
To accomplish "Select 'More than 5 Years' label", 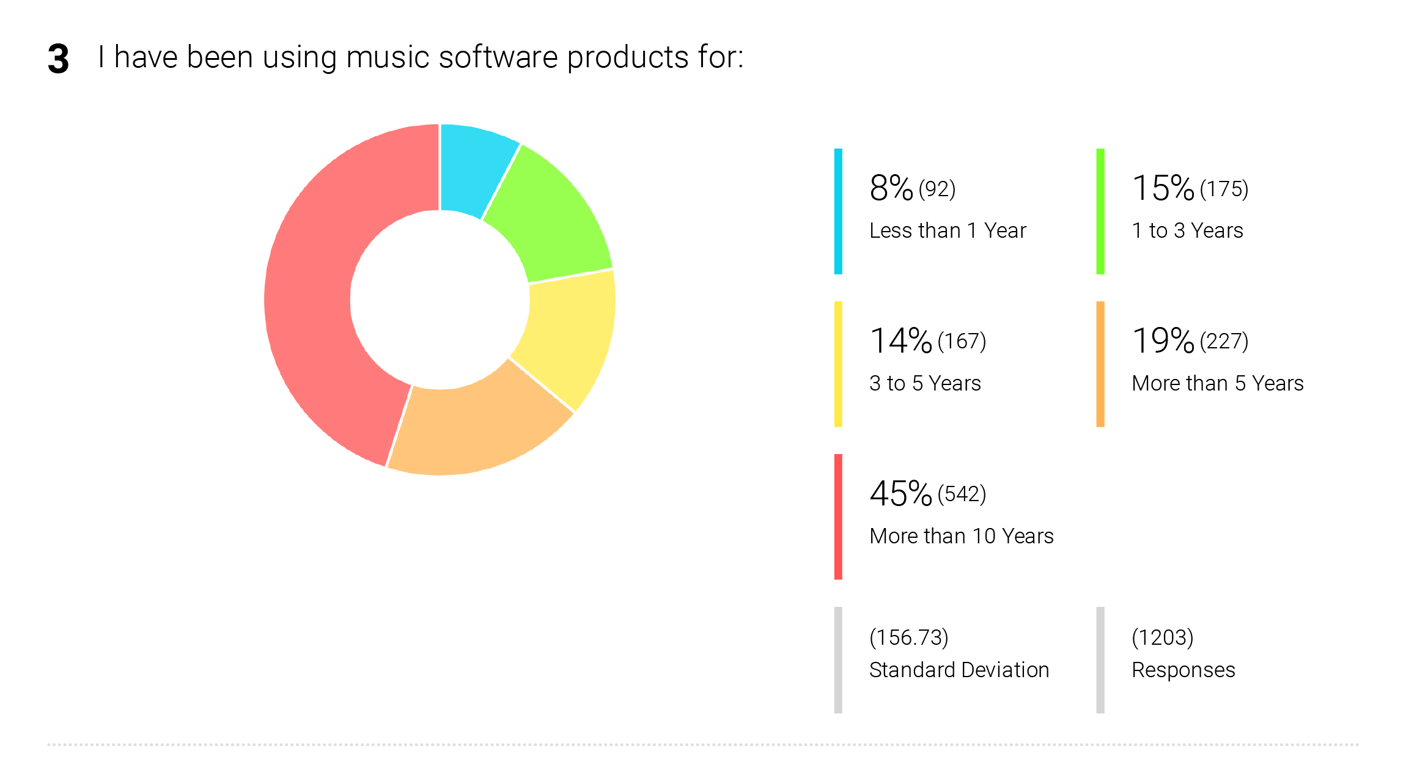I will (x=1218, y=383).
